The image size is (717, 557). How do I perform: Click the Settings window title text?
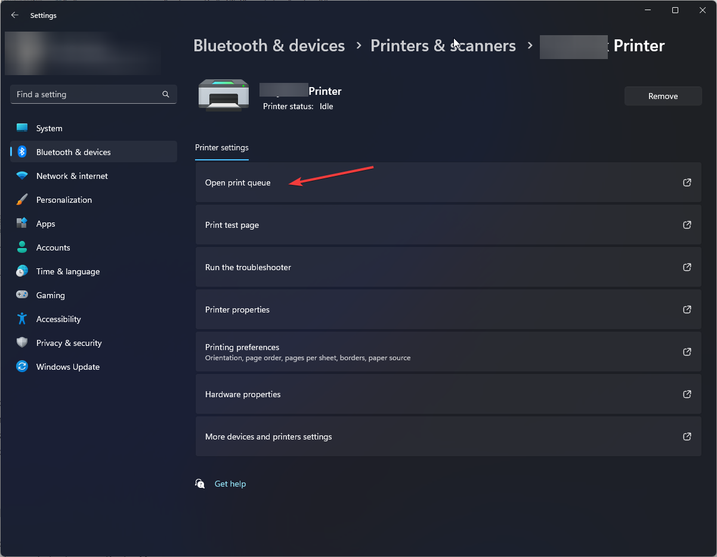(44, 16)
